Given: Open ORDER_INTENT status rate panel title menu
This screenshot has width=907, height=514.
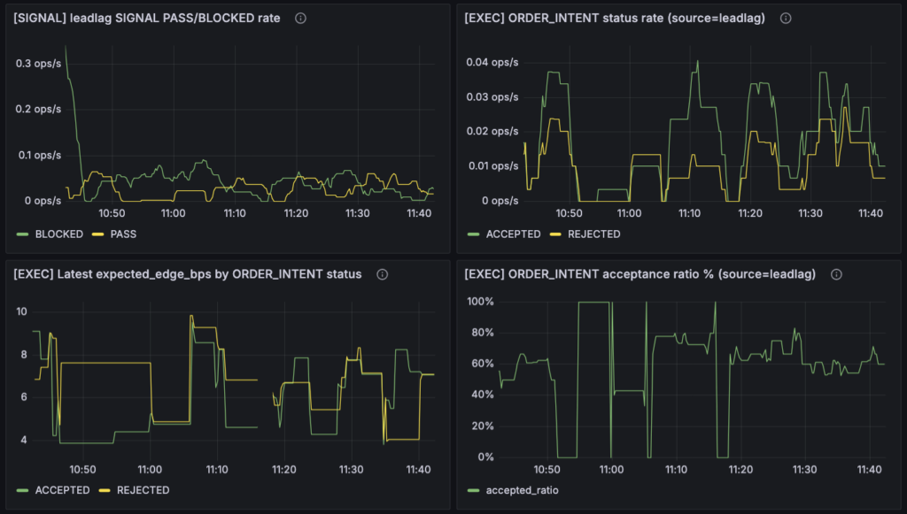Looking at the screenshot, I should point(617,18).
